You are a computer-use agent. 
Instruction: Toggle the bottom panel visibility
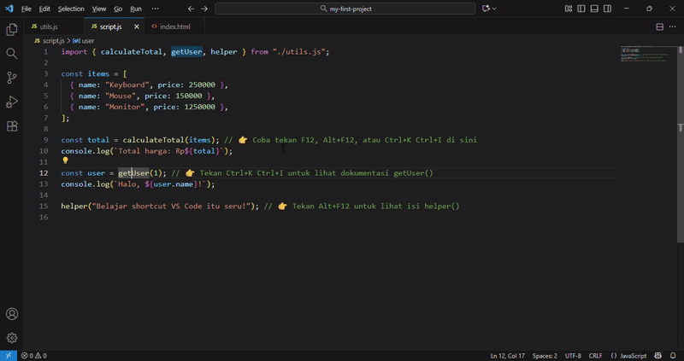click(x=594, y=9)
